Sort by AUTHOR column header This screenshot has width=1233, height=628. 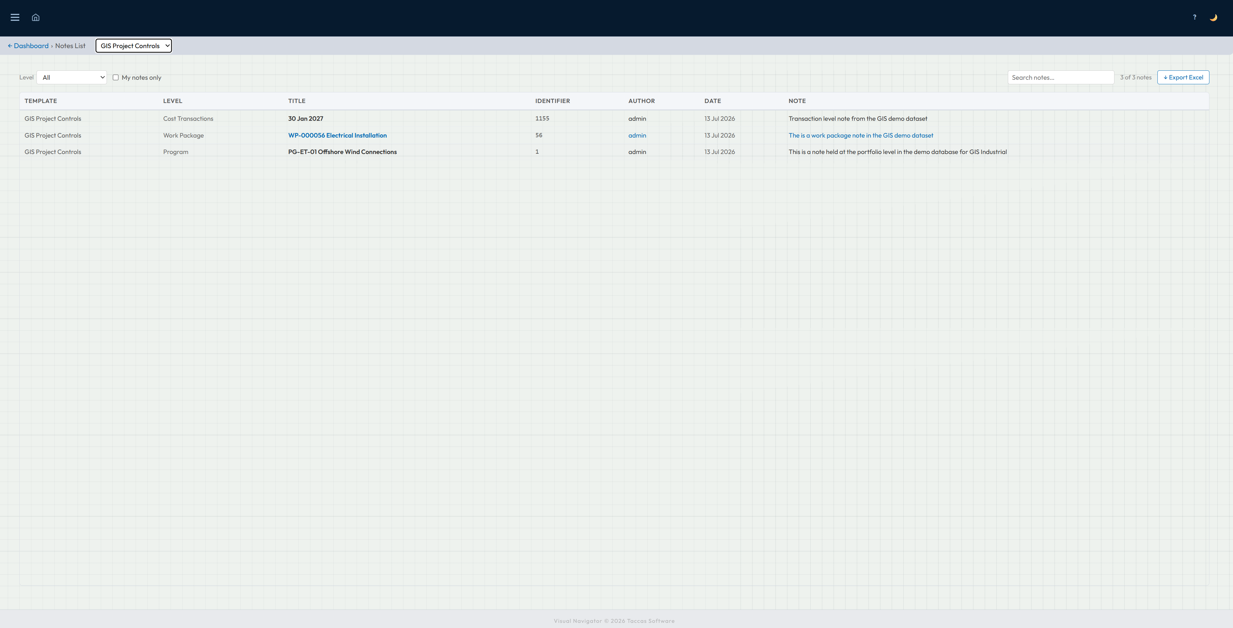click(642, 101)
